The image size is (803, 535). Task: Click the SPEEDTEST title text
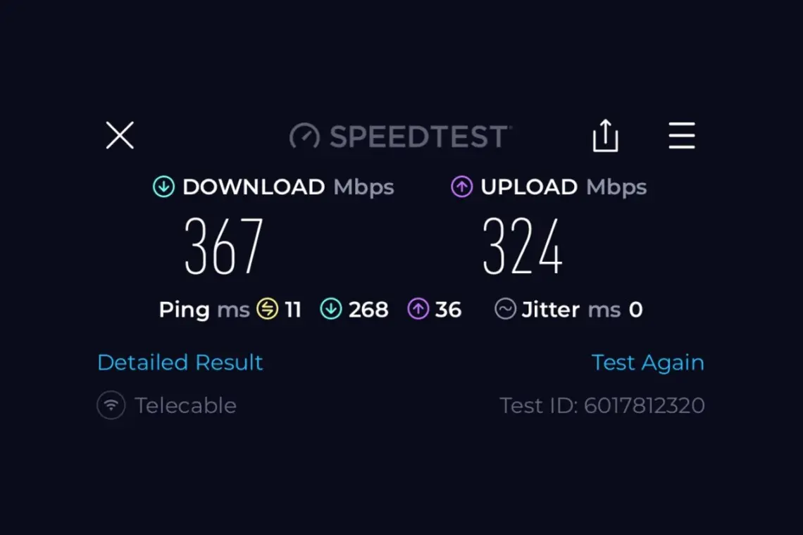pyautogui.click(x=420, y=136)
